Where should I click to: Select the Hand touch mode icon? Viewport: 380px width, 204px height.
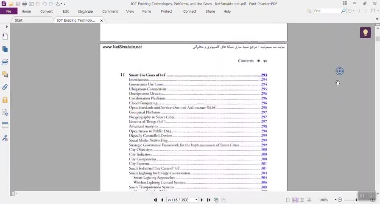click(58, 4)
